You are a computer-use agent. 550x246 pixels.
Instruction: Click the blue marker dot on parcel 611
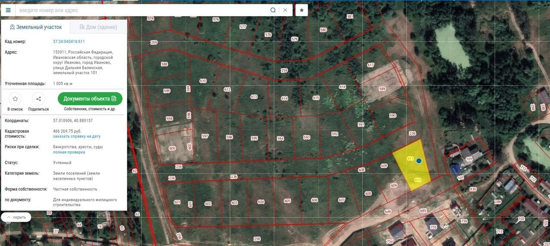click(419, 161)
